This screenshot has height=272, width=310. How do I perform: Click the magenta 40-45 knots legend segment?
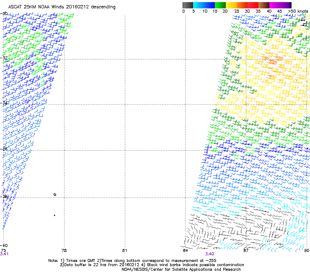tap(275, 5)
